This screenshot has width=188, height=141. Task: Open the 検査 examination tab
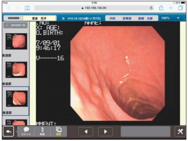pyautogui.click(x=42, y=131)
